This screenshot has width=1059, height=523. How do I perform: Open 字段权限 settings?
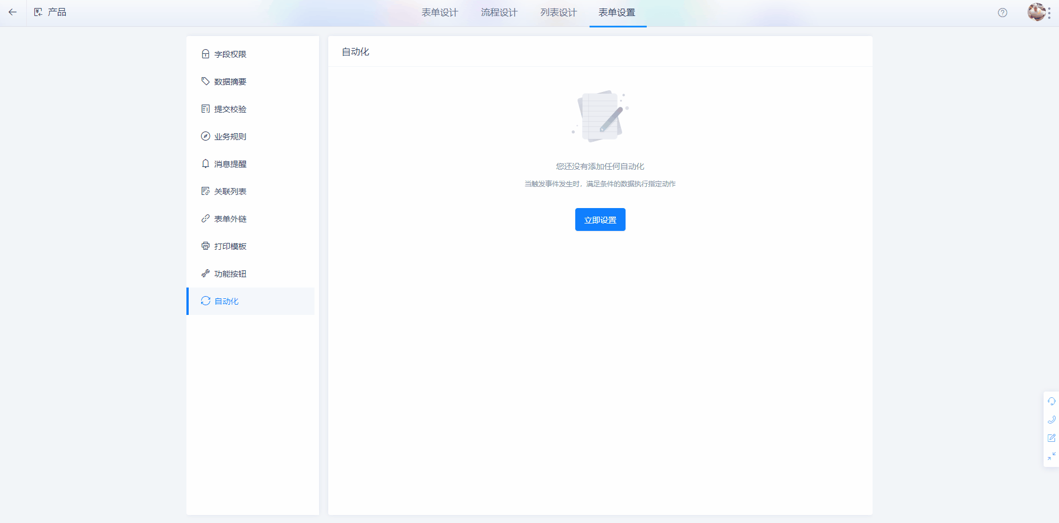click(x=250, y=54)
